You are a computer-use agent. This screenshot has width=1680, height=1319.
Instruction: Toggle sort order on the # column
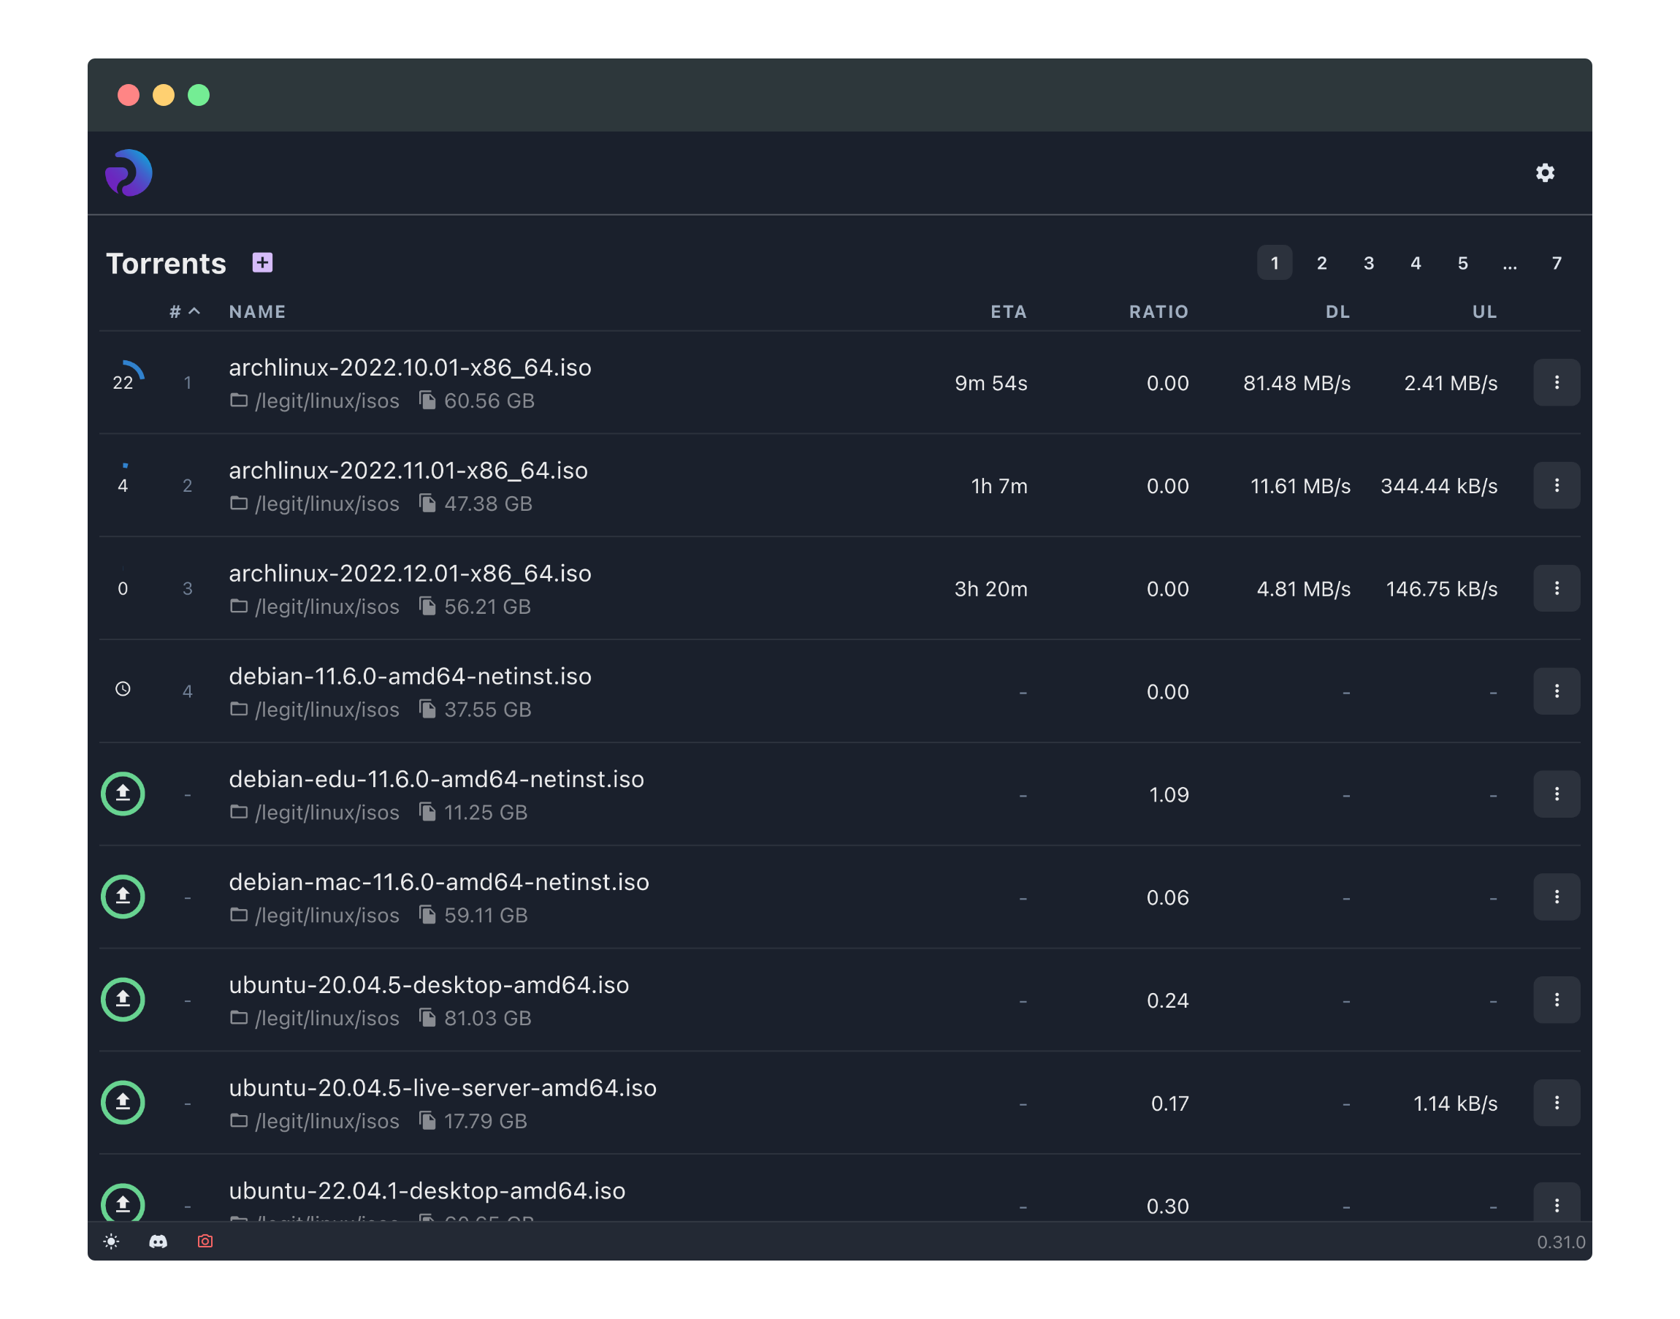click(x=185, y=312)
